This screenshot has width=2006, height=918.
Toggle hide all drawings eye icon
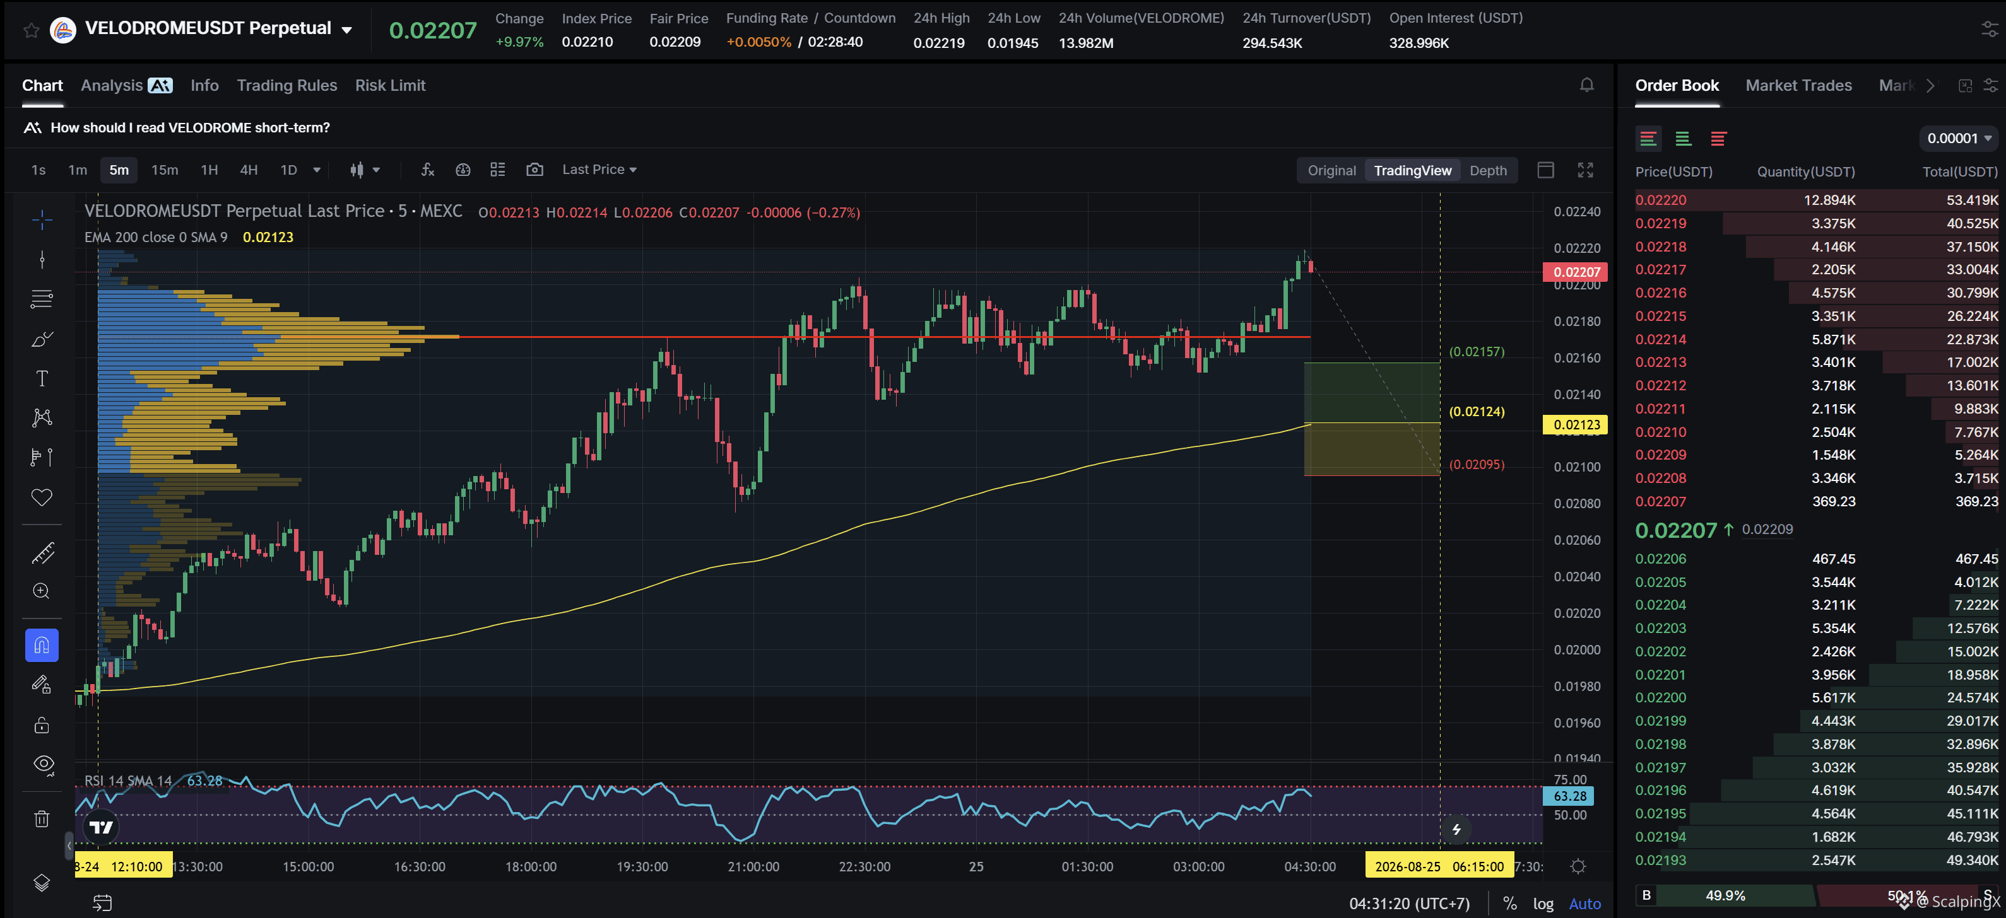(42, 764)
